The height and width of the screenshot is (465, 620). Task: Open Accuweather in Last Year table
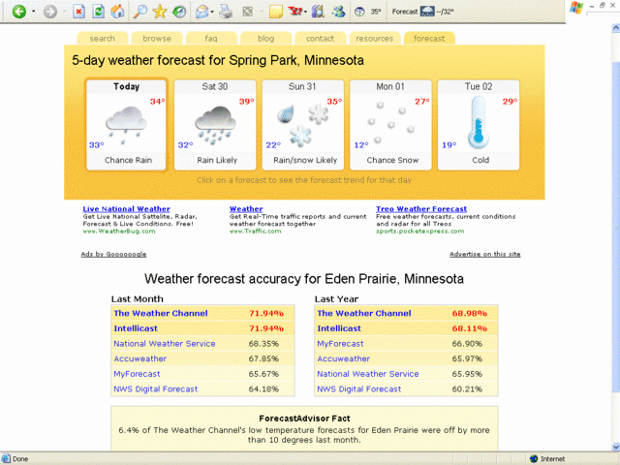click(x=343, y=358)
